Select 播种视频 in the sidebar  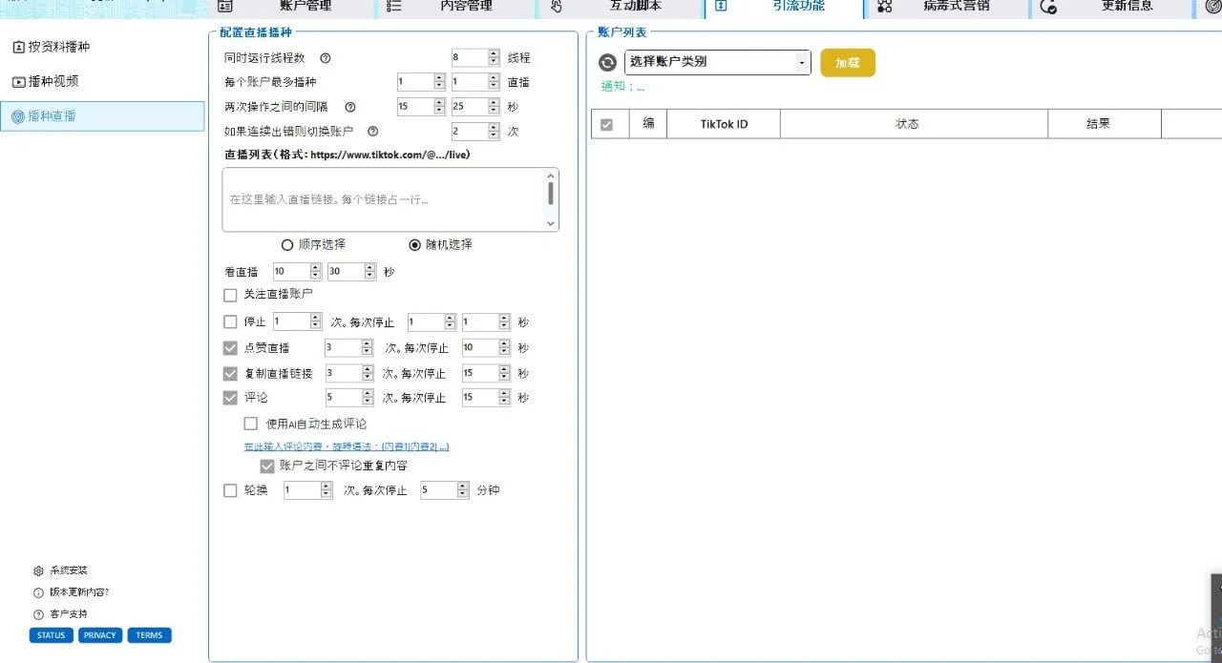53,80
